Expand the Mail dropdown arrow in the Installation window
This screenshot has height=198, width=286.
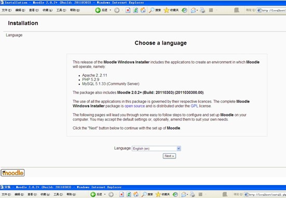[197, 10]
